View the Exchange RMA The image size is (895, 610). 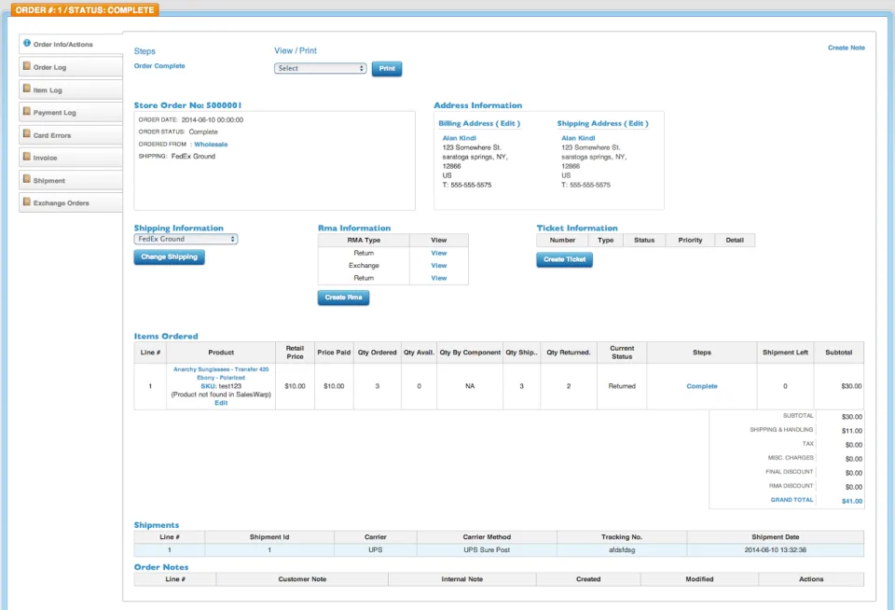(x=438, y=266)
